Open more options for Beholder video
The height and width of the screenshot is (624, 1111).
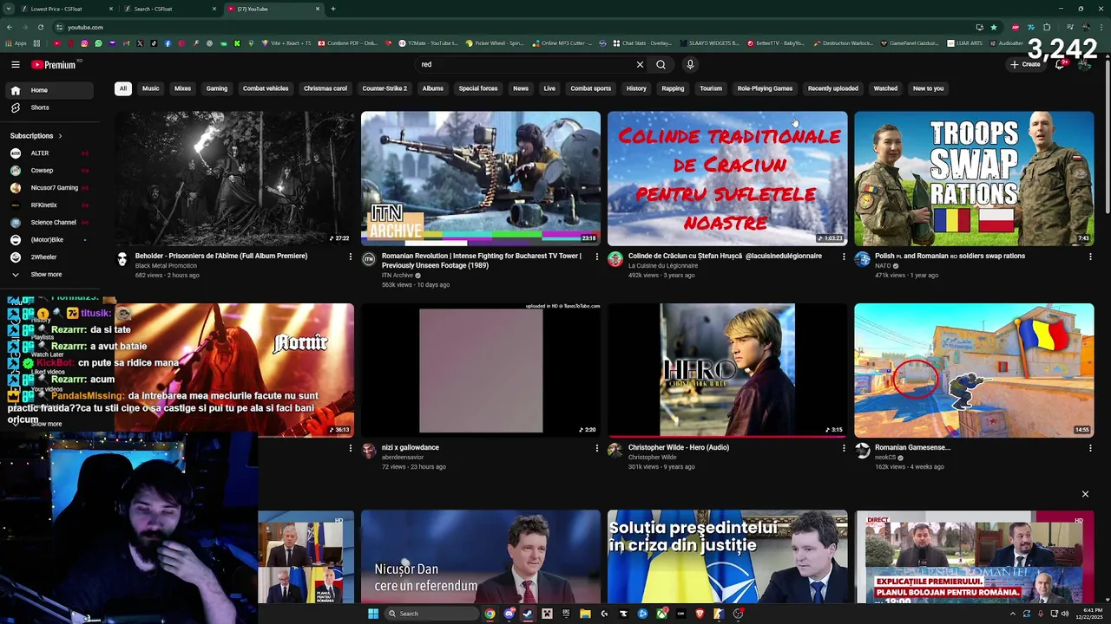click(x=350, y=257)
